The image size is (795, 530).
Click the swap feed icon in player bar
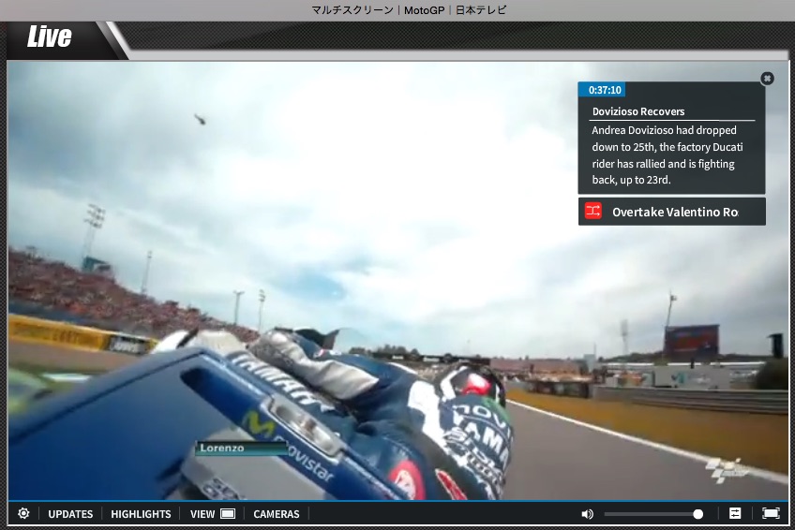click(735, 513)
